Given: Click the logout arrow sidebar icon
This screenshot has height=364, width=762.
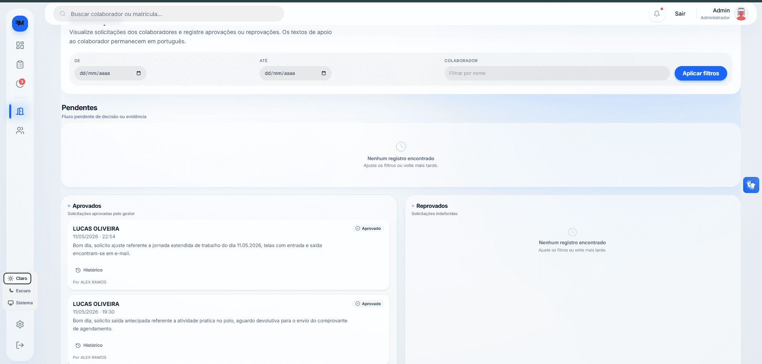Looking at the screenshot, I should (x=20, y=345).
